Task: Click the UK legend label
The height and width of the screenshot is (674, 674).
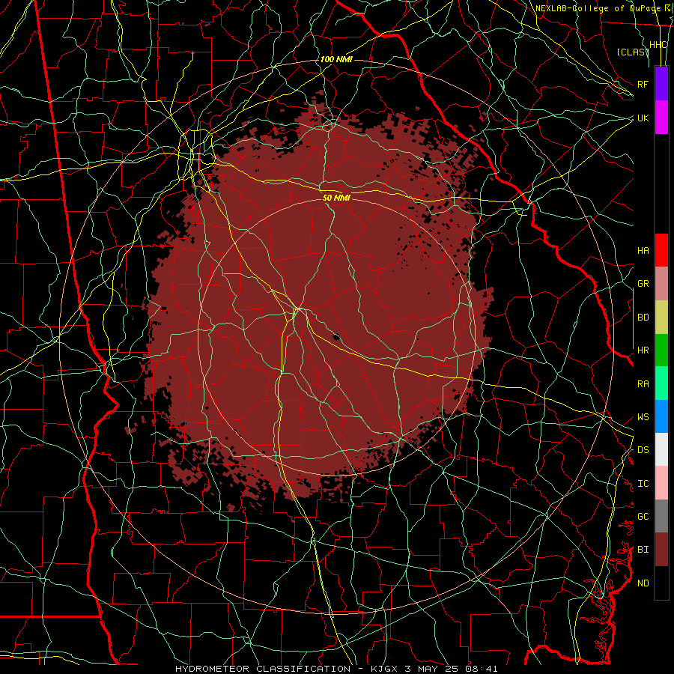Action: click(643, 118)
